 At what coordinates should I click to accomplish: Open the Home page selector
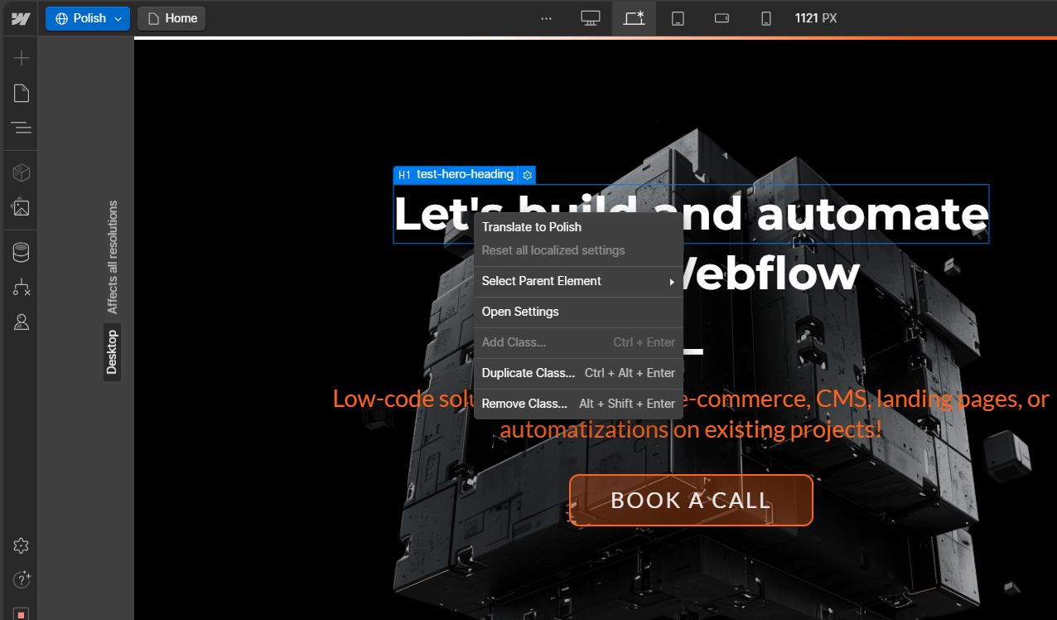point(171,18)
